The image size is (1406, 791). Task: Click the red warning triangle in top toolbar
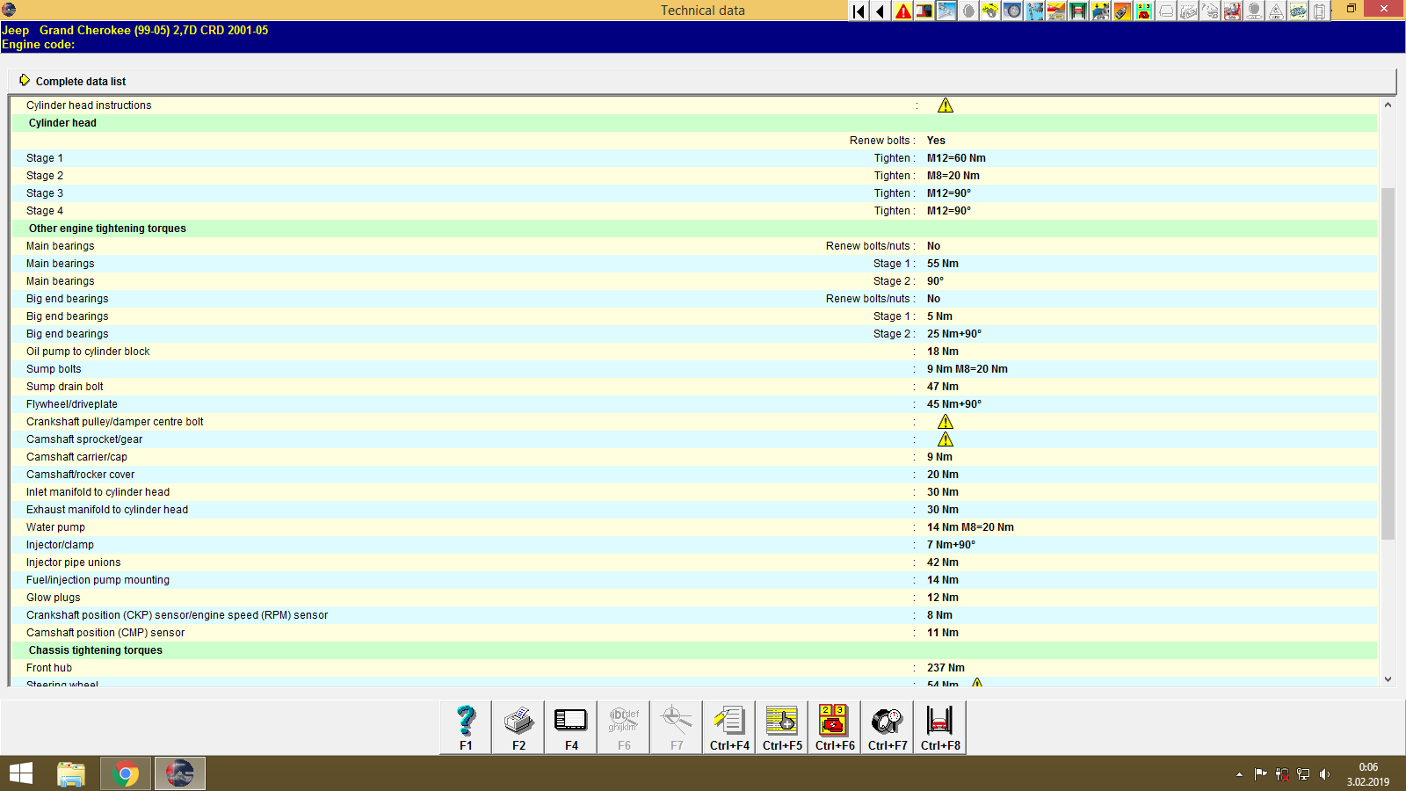[x=902, y=11]
